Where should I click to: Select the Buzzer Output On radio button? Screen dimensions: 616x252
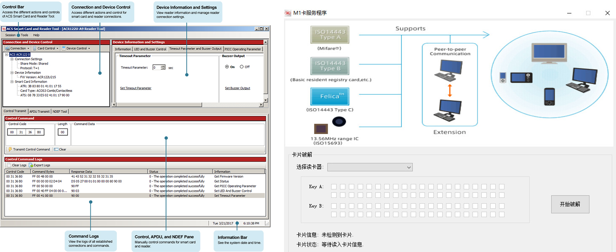tap(227, 67)
